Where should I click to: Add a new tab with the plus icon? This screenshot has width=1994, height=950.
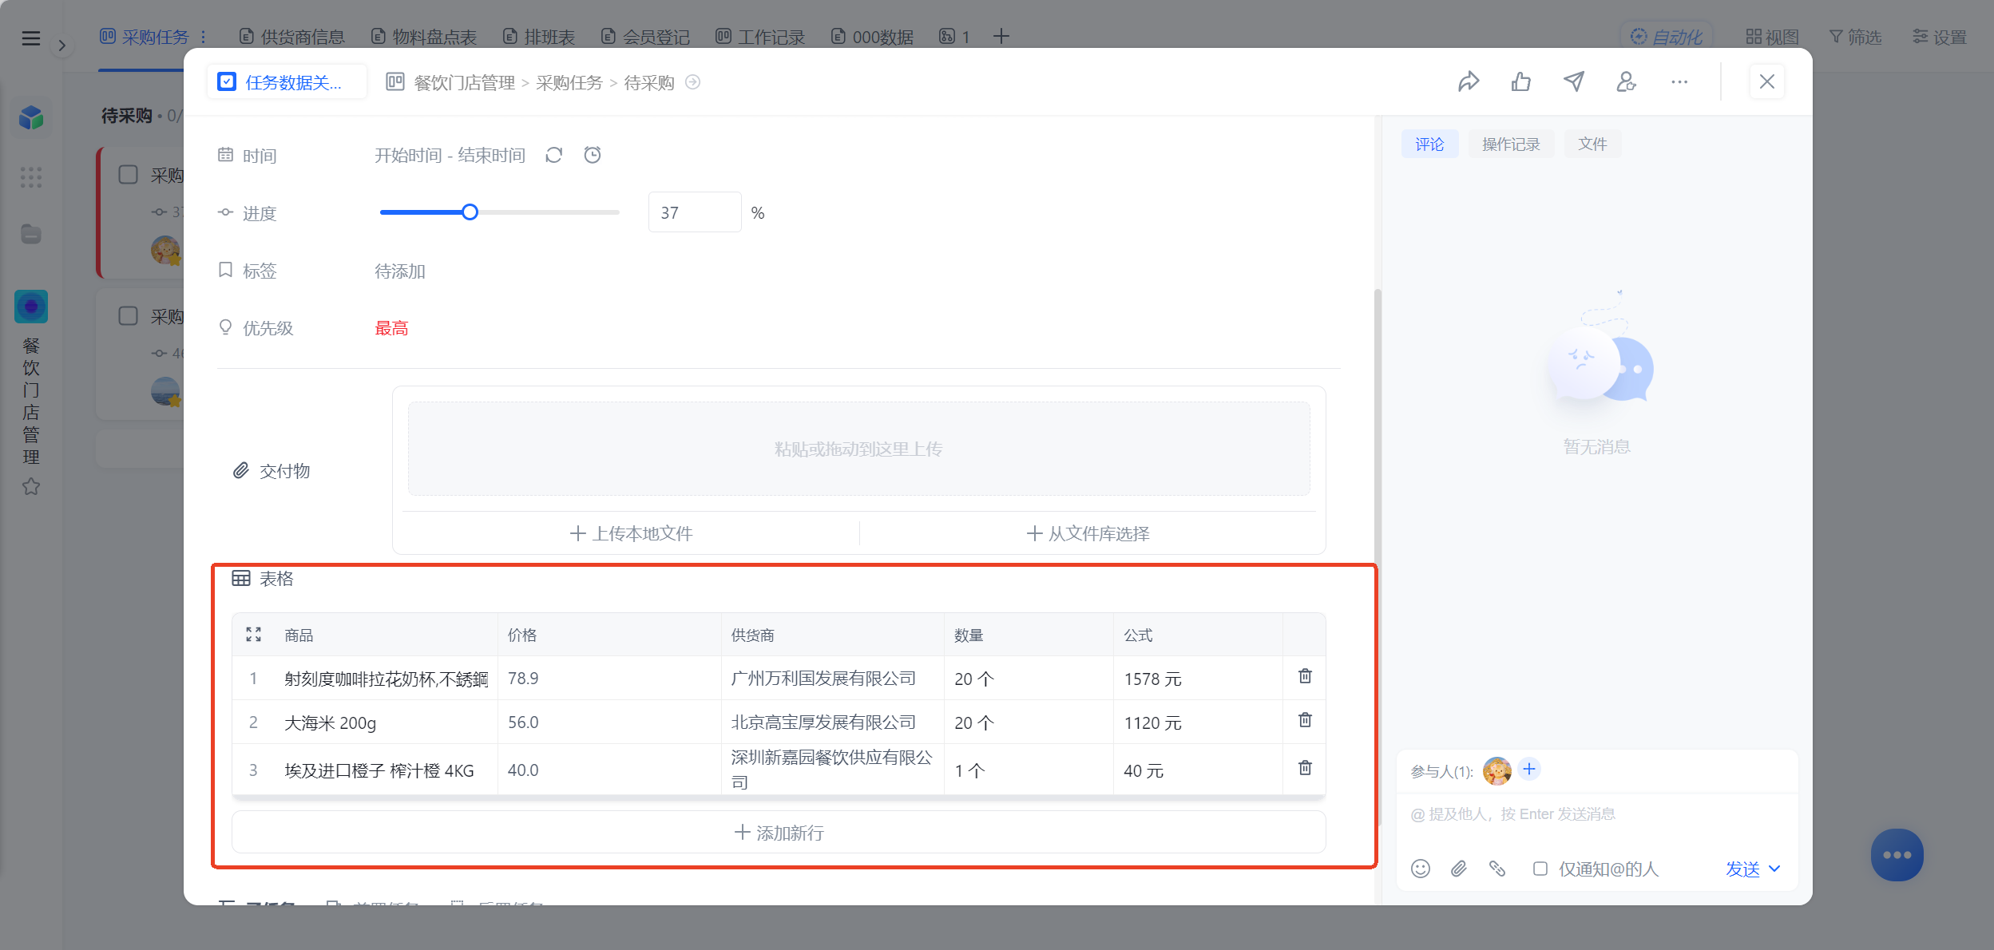click(x=1001, y=37)
